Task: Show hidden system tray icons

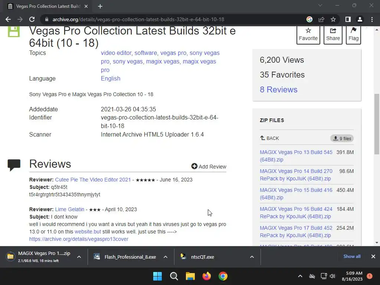Action: click(x=300, y=276)
